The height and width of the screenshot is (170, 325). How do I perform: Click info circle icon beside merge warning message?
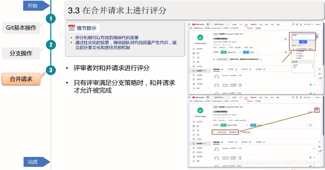coord(261,59)
